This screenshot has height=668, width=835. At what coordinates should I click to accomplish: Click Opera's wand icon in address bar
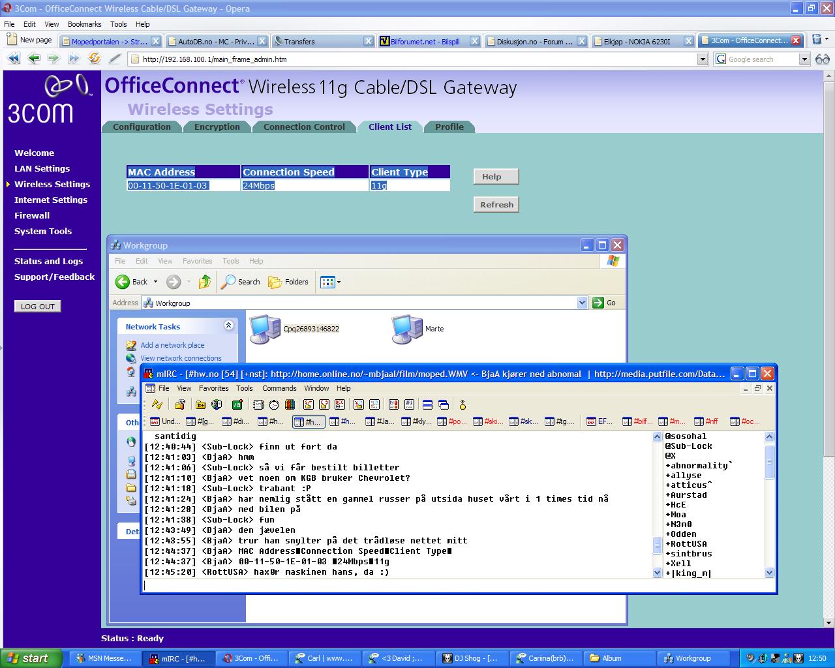[x=115, y=59]
